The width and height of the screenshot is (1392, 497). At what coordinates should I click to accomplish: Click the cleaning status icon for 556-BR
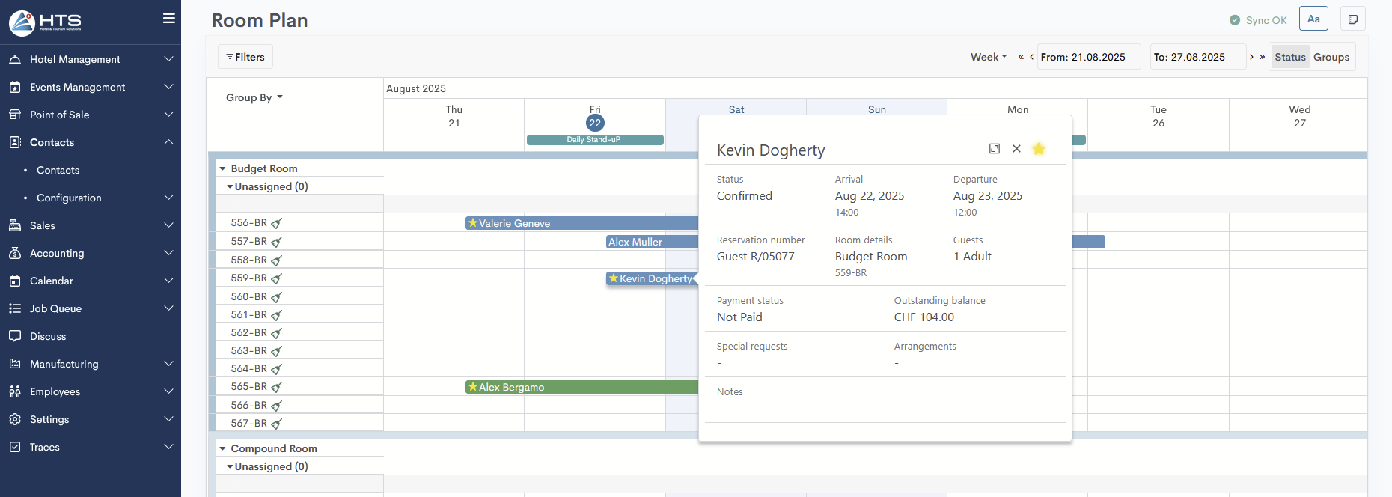276,223
